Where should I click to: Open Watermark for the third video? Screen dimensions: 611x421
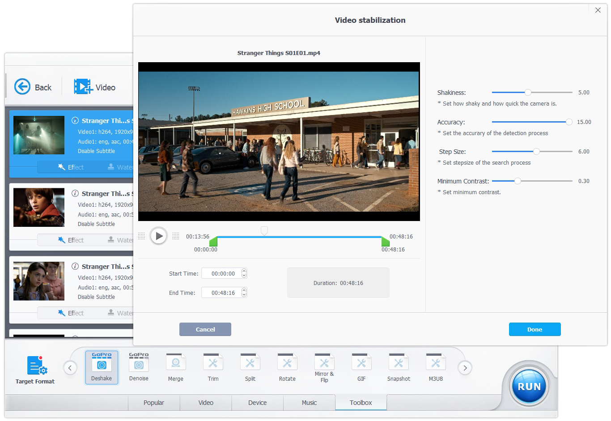120,313
